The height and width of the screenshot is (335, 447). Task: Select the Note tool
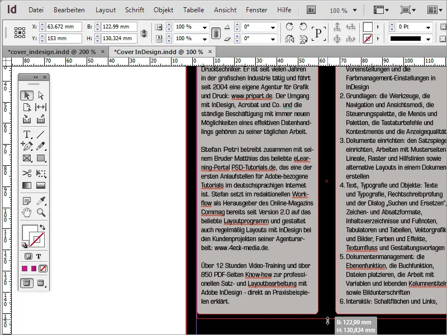coord(27,201)
